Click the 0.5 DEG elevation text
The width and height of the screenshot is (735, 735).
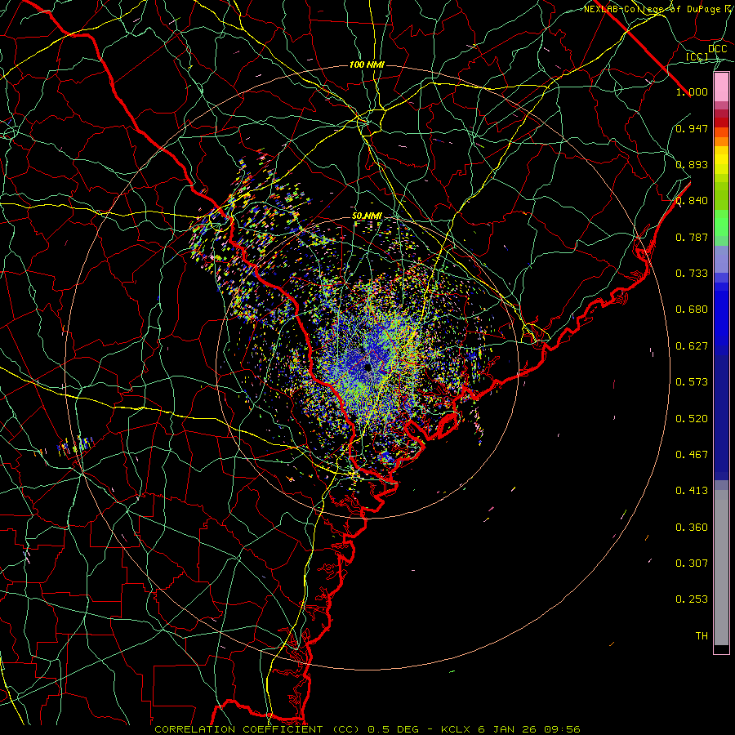395,729
